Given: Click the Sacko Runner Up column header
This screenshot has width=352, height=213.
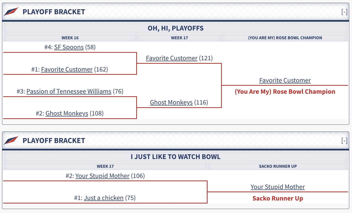Looking at the screenshot, I should tap(278, 166).
